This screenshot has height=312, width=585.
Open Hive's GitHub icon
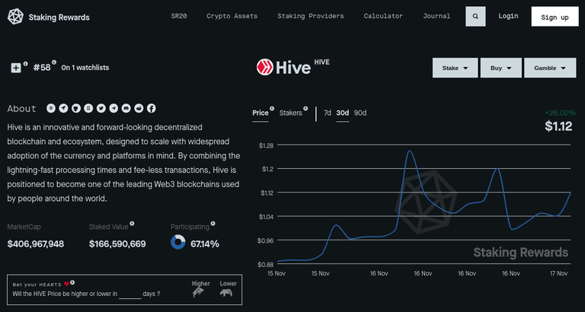[76, 109]
